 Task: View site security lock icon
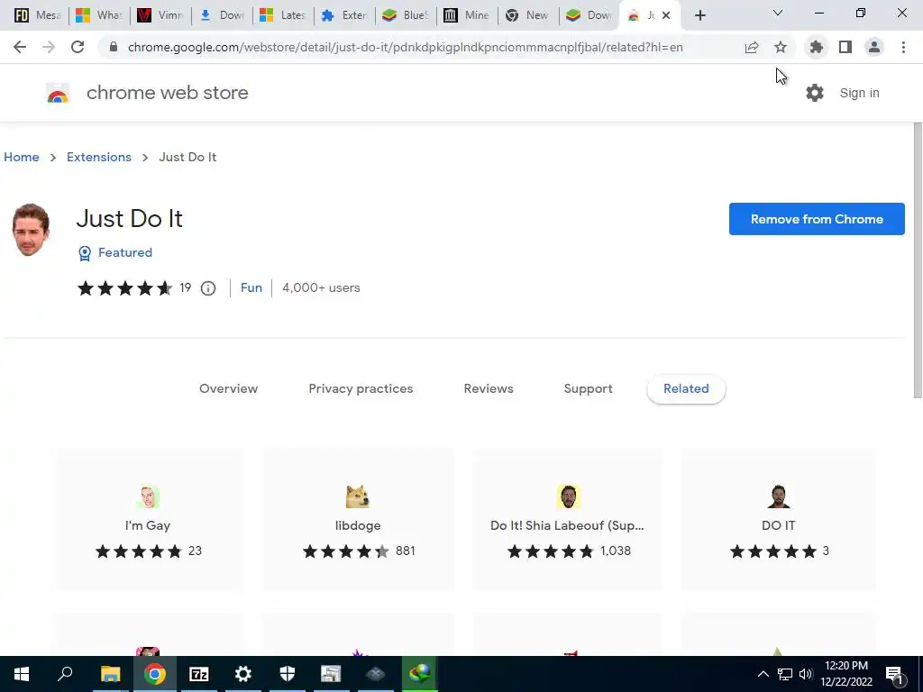pos(114,47)
